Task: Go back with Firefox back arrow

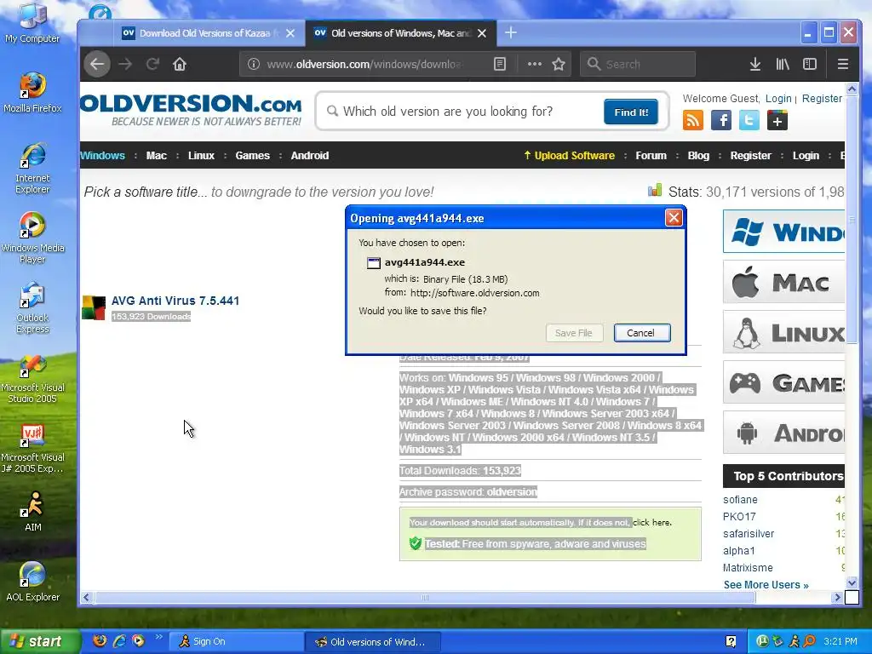Action: coord(97,64)
